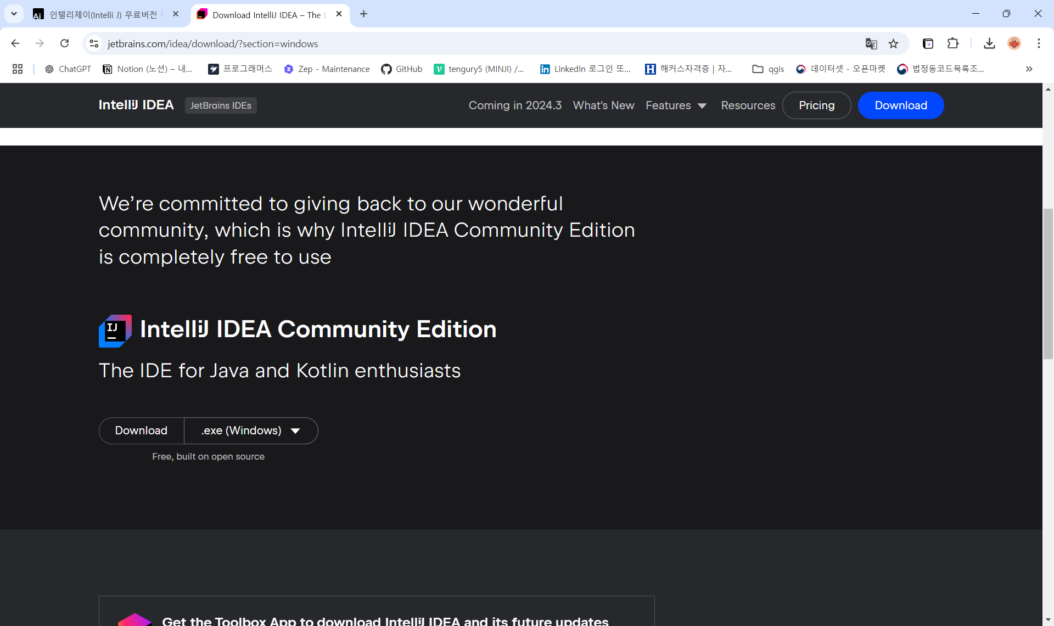The height and width of the screenshot is (626, 1054).
Task: Expand hidden bookmarks with the chevron
Action: 1029,69
